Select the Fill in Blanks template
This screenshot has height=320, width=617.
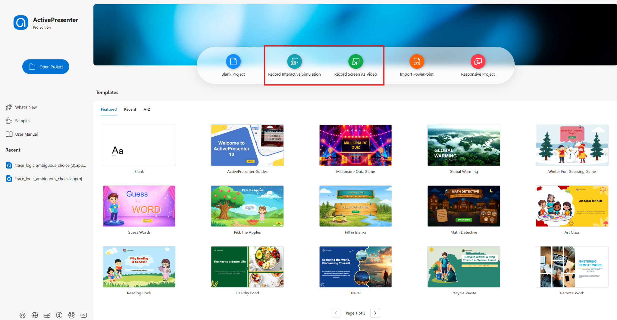tap(355, 206)
